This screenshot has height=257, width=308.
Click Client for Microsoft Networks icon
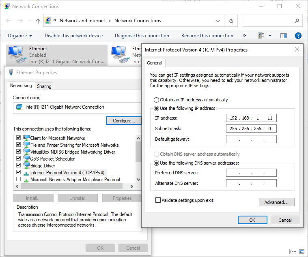click(26, 138)
